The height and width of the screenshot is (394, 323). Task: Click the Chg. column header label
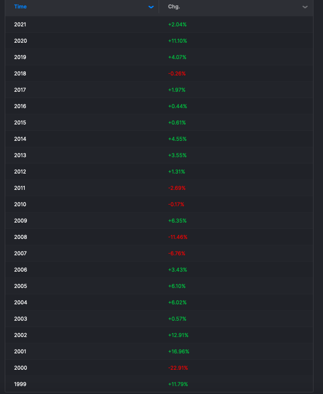pyautogui.click(x=174, y=7)
